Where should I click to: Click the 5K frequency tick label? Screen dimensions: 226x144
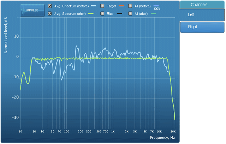tap(145, 132)
